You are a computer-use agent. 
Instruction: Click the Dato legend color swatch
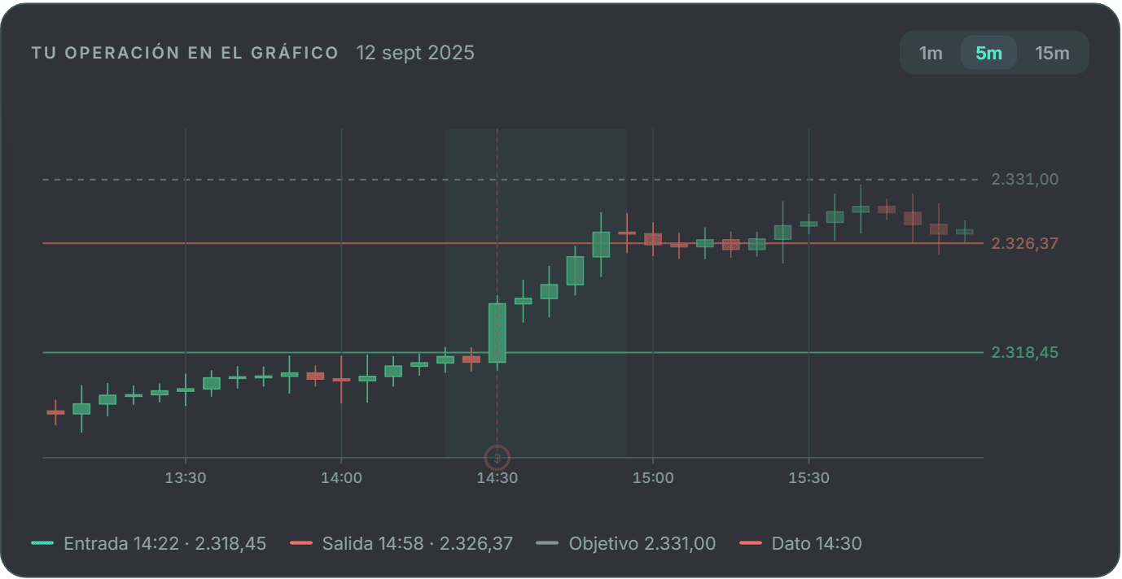point(751,543)
